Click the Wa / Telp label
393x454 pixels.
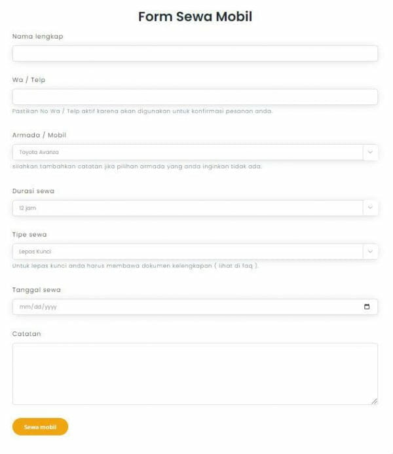pos(29,80)
